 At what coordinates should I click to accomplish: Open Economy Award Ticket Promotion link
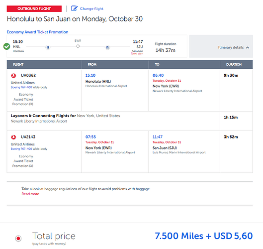[37, 32]
